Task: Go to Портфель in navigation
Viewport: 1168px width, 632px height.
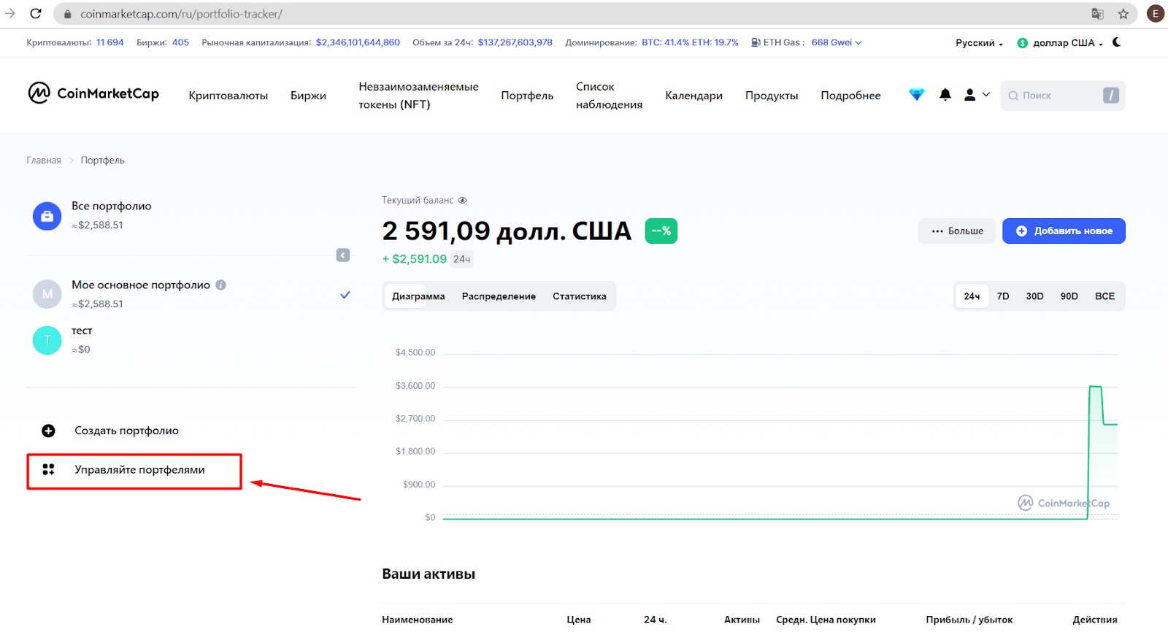Action: [527, 96]
